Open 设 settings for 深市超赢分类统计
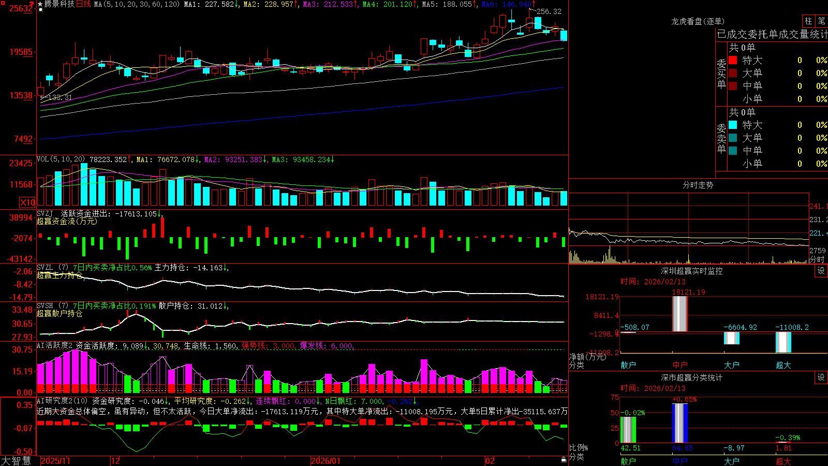828x466 pixels. [821, 377]
